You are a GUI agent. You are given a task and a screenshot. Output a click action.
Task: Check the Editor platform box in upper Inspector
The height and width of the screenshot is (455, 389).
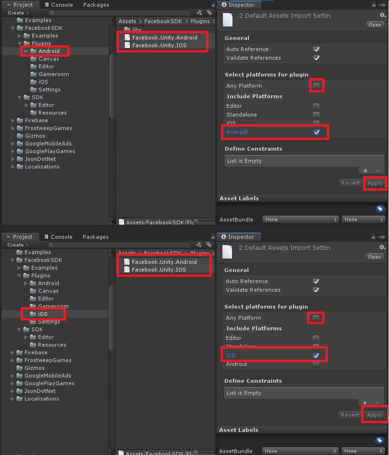(316, 106)
